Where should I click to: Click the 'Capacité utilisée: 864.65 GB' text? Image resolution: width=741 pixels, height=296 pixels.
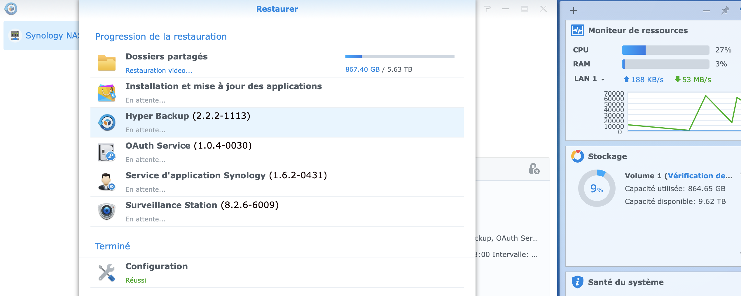coord(675,188)
